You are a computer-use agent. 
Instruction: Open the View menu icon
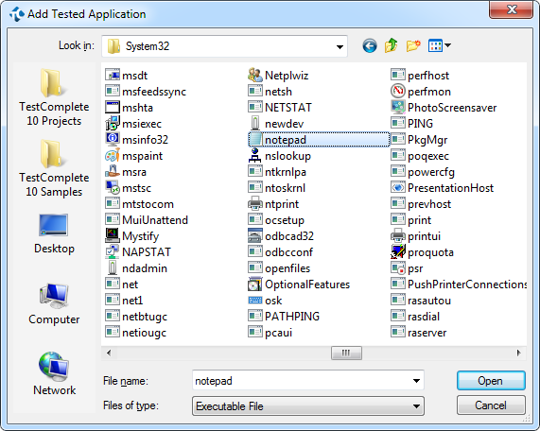point(435,45)
